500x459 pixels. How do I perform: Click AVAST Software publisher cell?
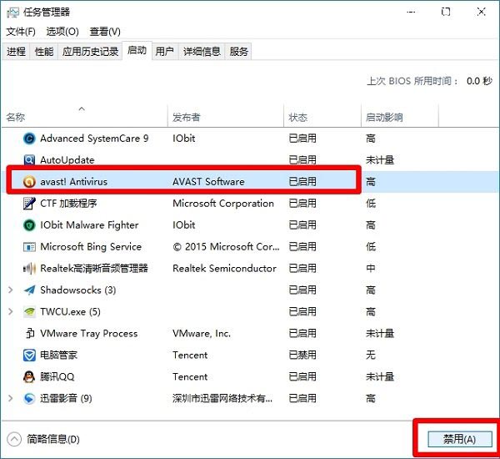coord(208,181)
